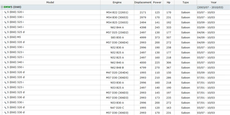The height and width of the screenshot is (115, 230).
Task: Click magnifier icon on 530 i N53 B30 A row
Action: (5, 103)
